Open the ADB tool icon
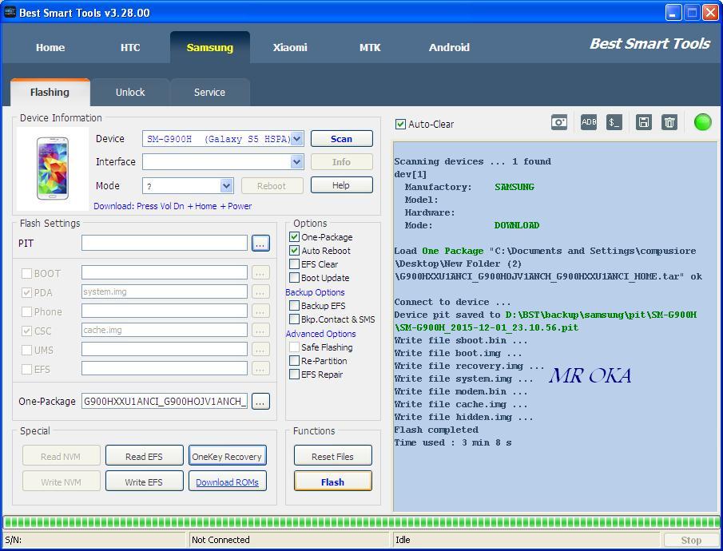 click(588, 123)
